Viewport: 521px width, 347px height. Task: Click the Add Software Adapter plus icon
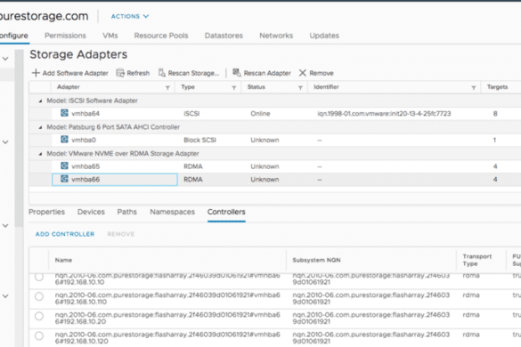pyautogui.click(x=36, y=73)
